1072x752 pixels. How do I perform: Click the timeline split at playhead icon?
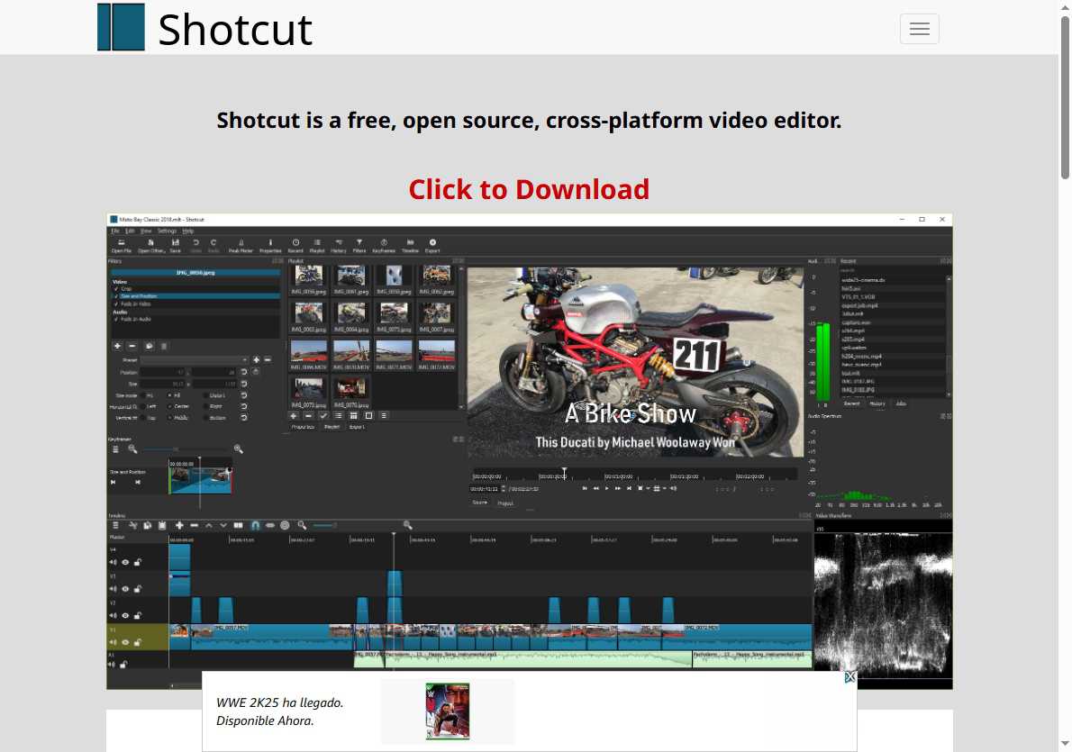238,525
